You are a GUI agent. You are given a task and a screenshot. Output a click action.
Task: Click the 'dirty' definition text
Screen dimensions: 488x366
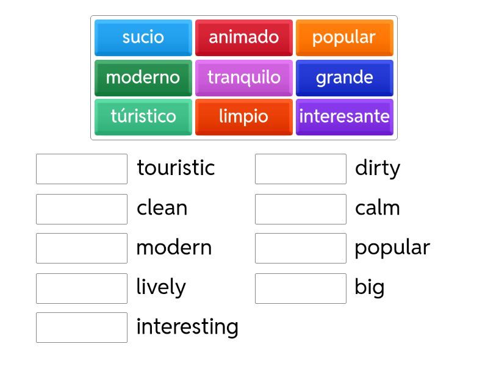[x=378, y=168]
